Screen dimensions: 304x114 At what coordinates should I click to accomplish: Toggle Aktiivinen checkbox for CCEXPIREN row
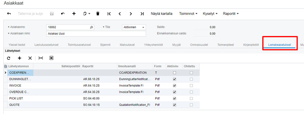click(174, 73)
